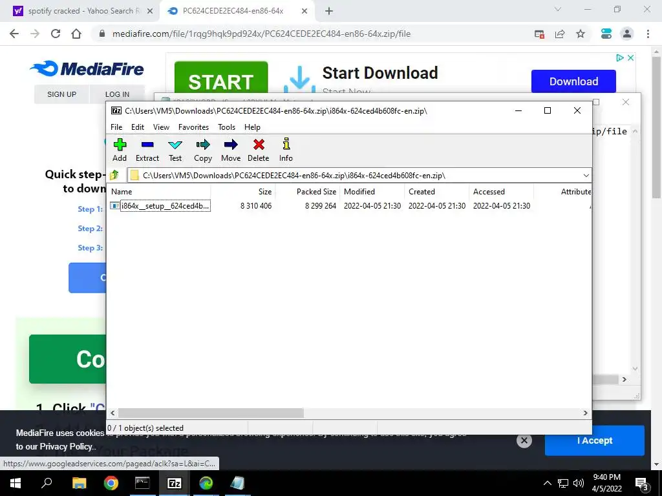This screenshot has height=496, width=662.
Task: Expand the 7-Zip path dropdown arrow
Action: (x=586, y=176)
